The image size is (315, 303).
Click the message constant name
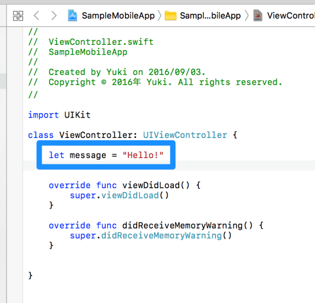click(88, 155)
